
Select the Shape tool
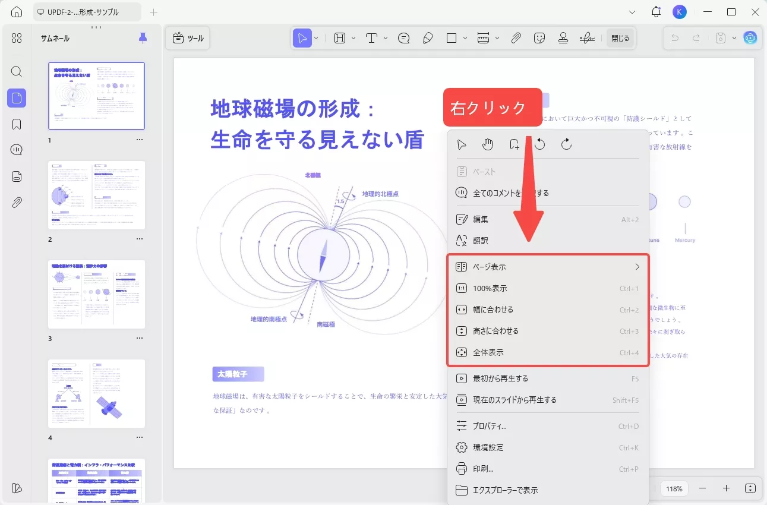coord(452,37)
